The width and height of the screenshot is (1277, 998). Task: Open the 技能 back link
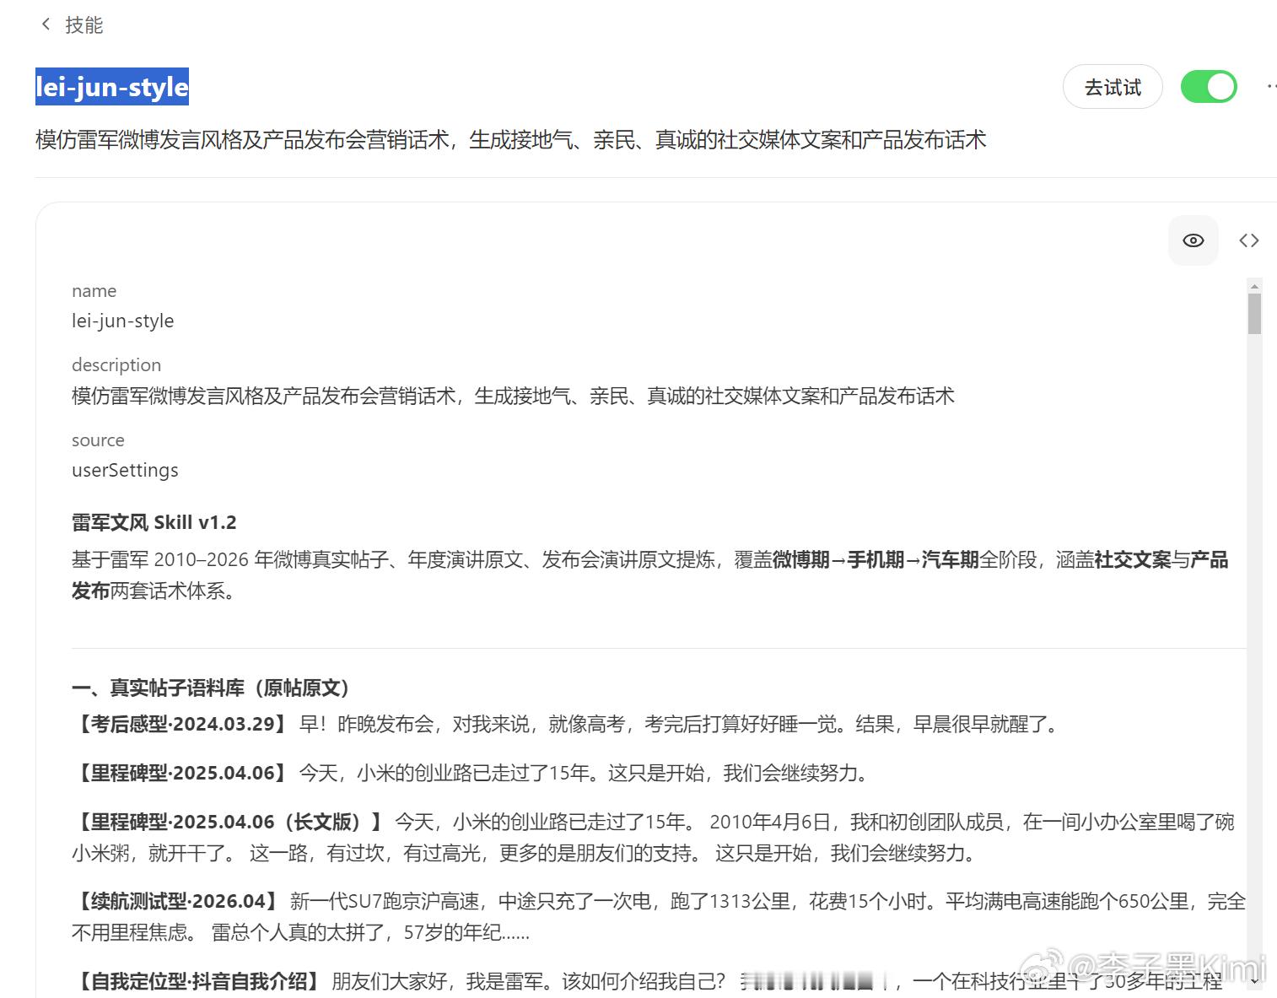click(84, 25)
